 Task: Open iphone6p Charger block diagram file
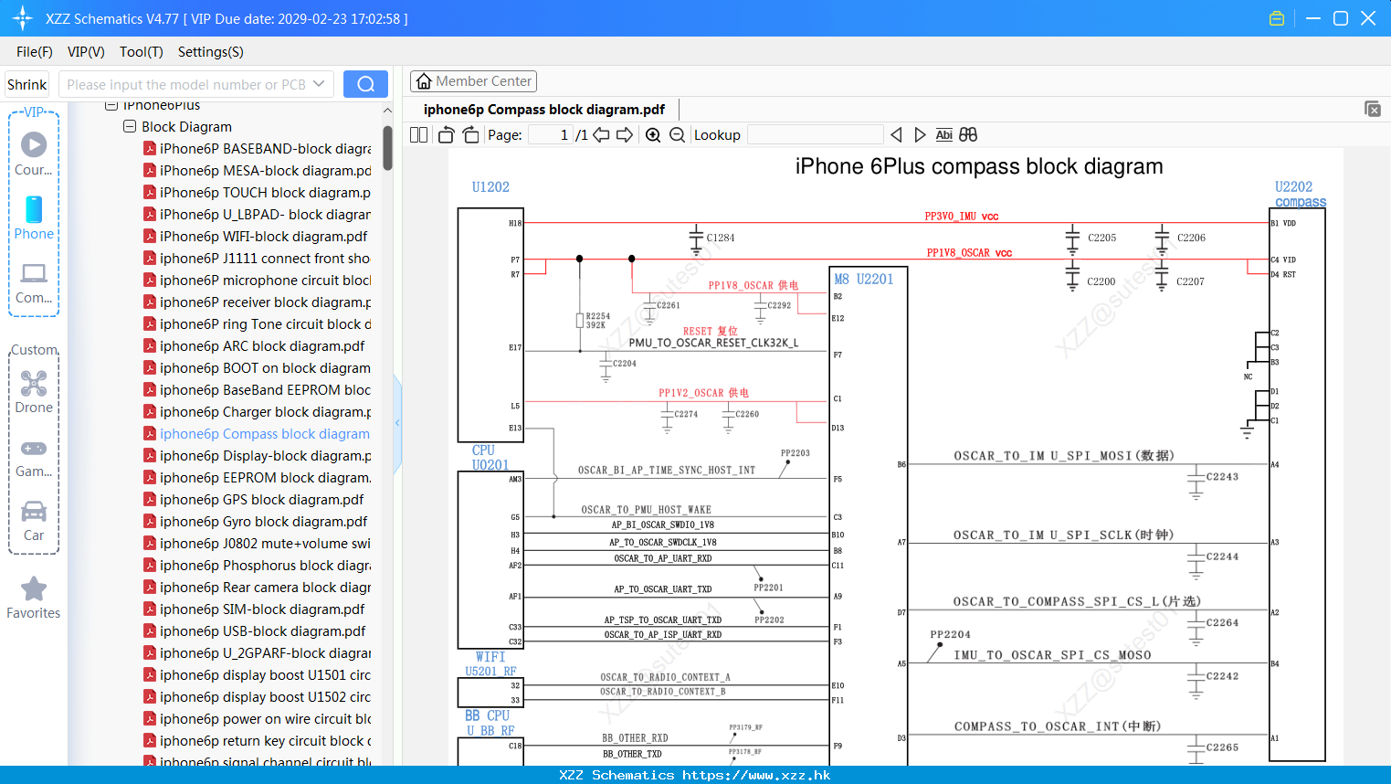point(265,411)
